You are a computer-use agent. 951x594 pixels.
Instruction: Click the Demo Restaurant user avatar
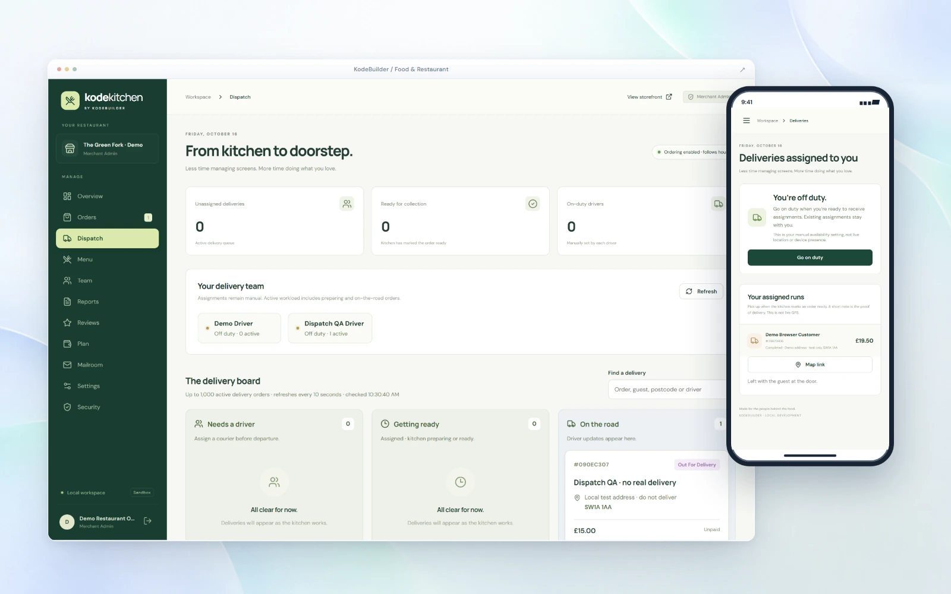pos(67,522)
